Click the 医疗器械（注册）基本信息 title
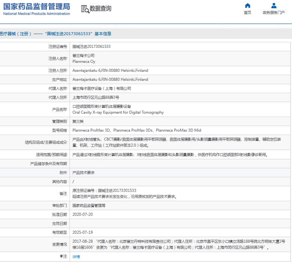This screenshot has height=264, width=292. (x=56, y=34)
